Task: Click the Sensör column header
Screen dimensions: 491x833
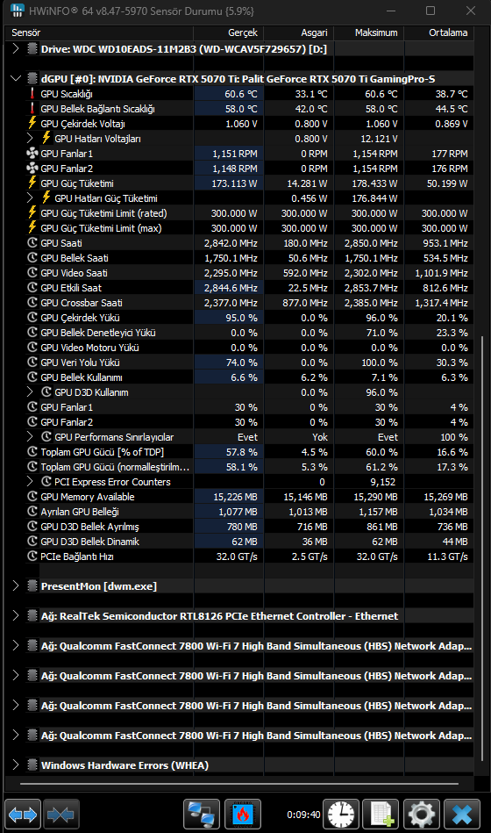Action: click(x=99, y=32)
